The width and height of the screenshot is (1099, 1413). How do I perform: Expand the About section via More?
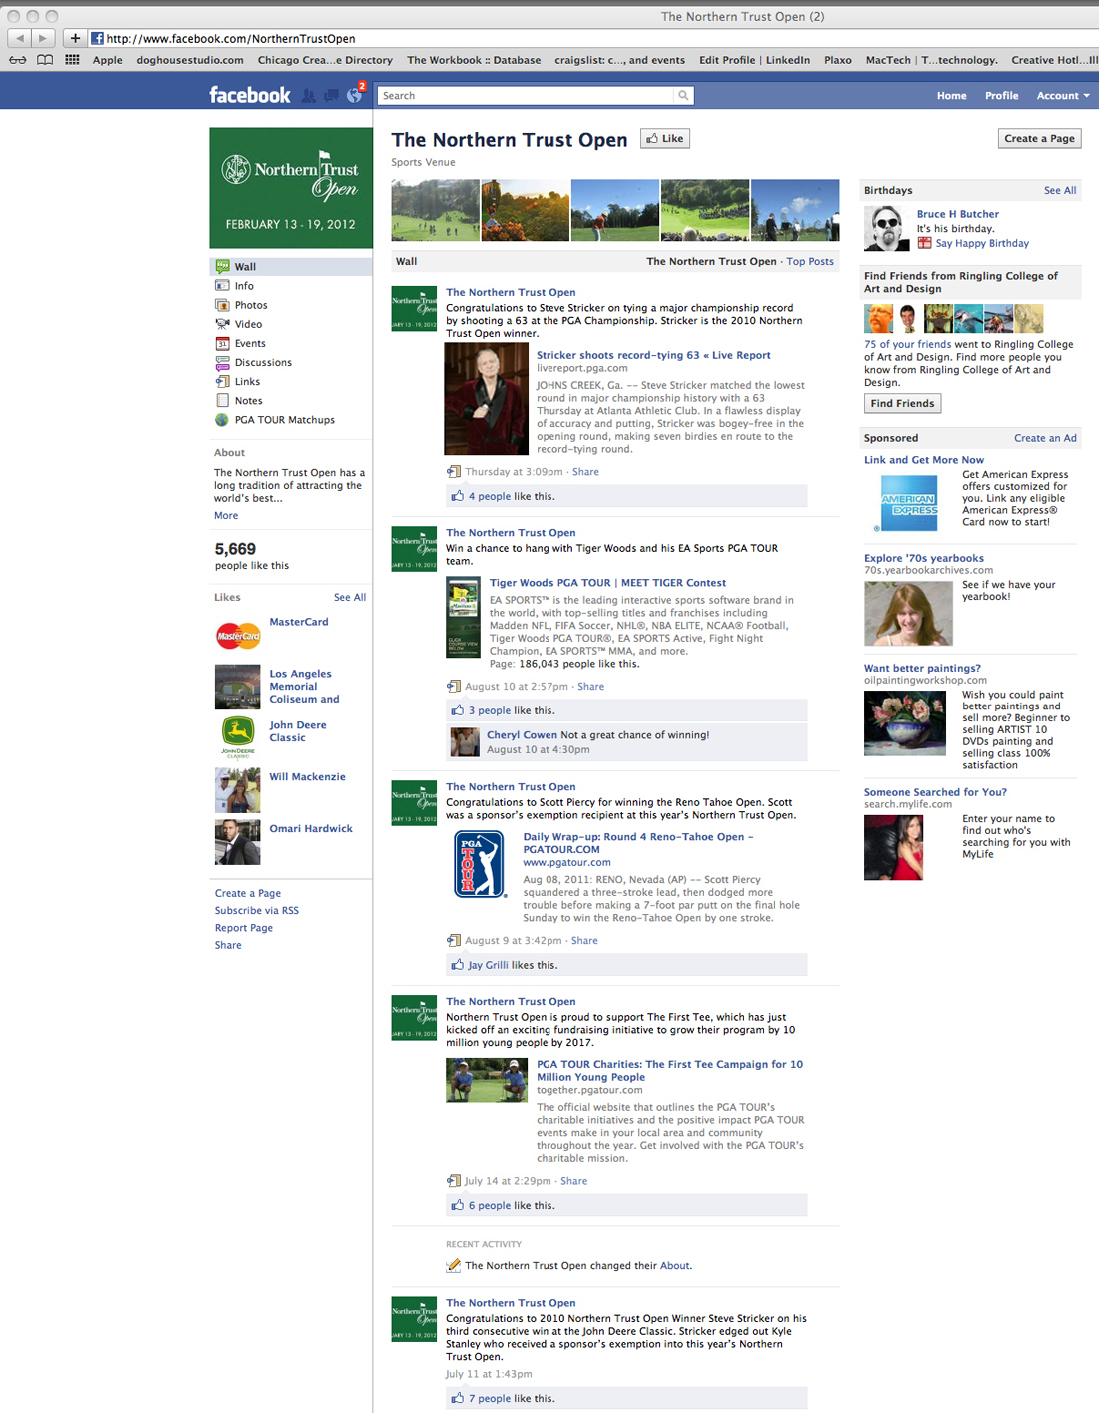[226, 516]
